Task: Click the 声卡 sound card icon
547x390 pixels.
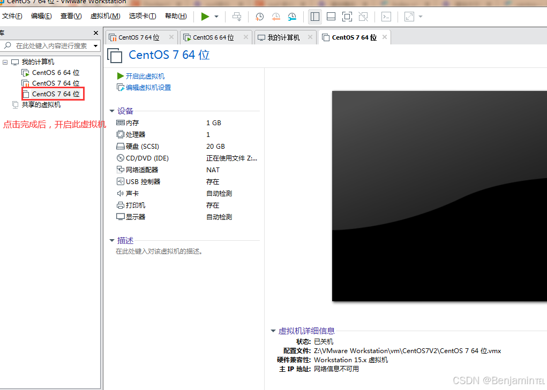Action: (x=121, y=193)
